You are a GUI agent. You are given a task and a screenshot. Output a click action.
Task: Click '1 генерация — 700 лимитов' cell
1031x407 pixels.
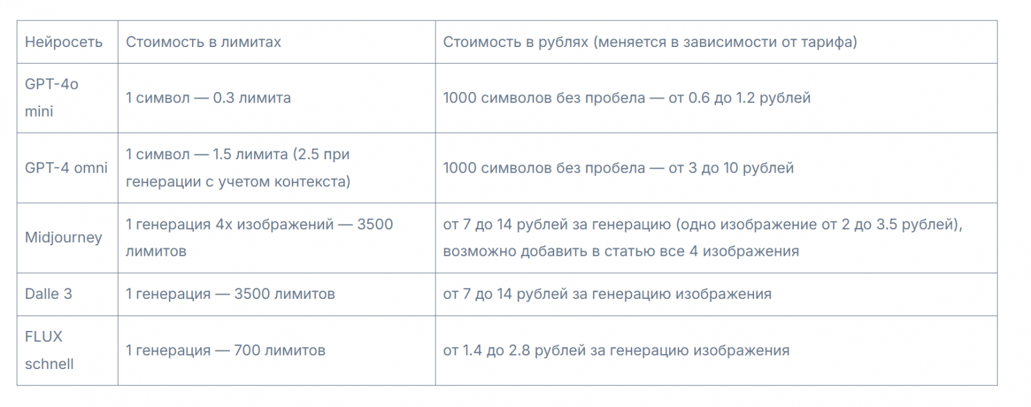[225, 350]
